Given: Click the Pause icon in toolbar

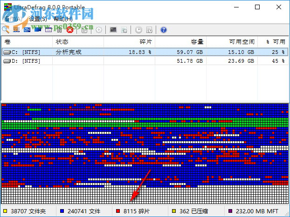Looking at the screenshot, I should pos(59,30).
